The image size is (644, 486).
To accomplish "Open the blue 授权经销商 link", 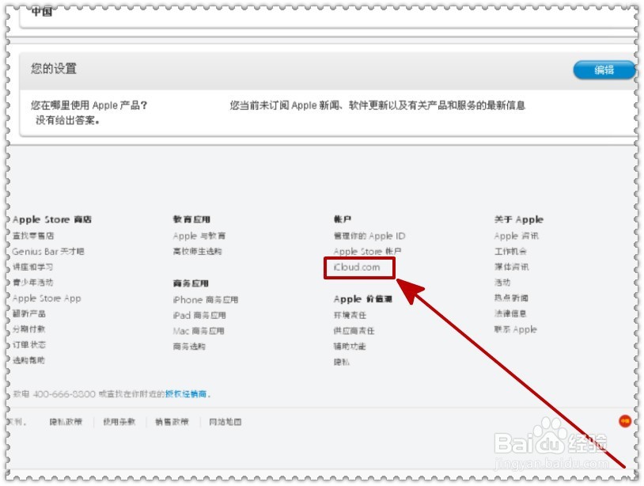I will point(186,393).
